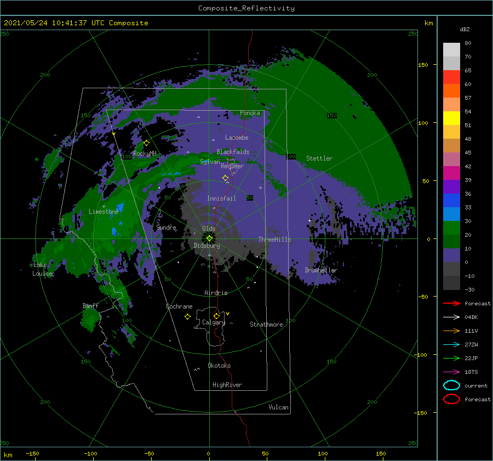Select the white 04DK arrow in legend

[x=451, y=317]
